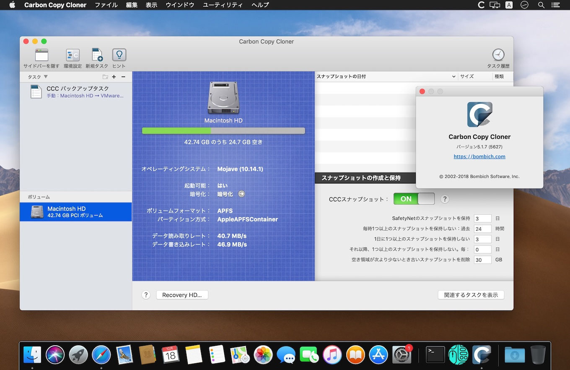Image resolution: width=570 pixels, height=370 pixels.
Task: Open the https://bombich.com link
Action: [x=479, y=156]
